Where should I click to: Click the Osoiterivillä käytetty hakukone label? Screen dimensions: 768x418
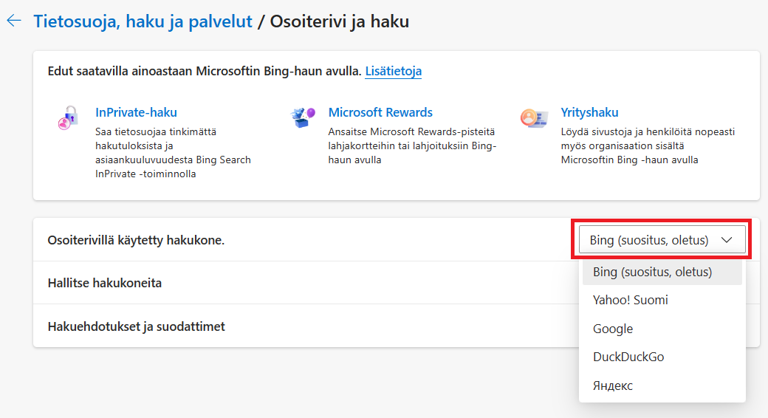(136, 240)
